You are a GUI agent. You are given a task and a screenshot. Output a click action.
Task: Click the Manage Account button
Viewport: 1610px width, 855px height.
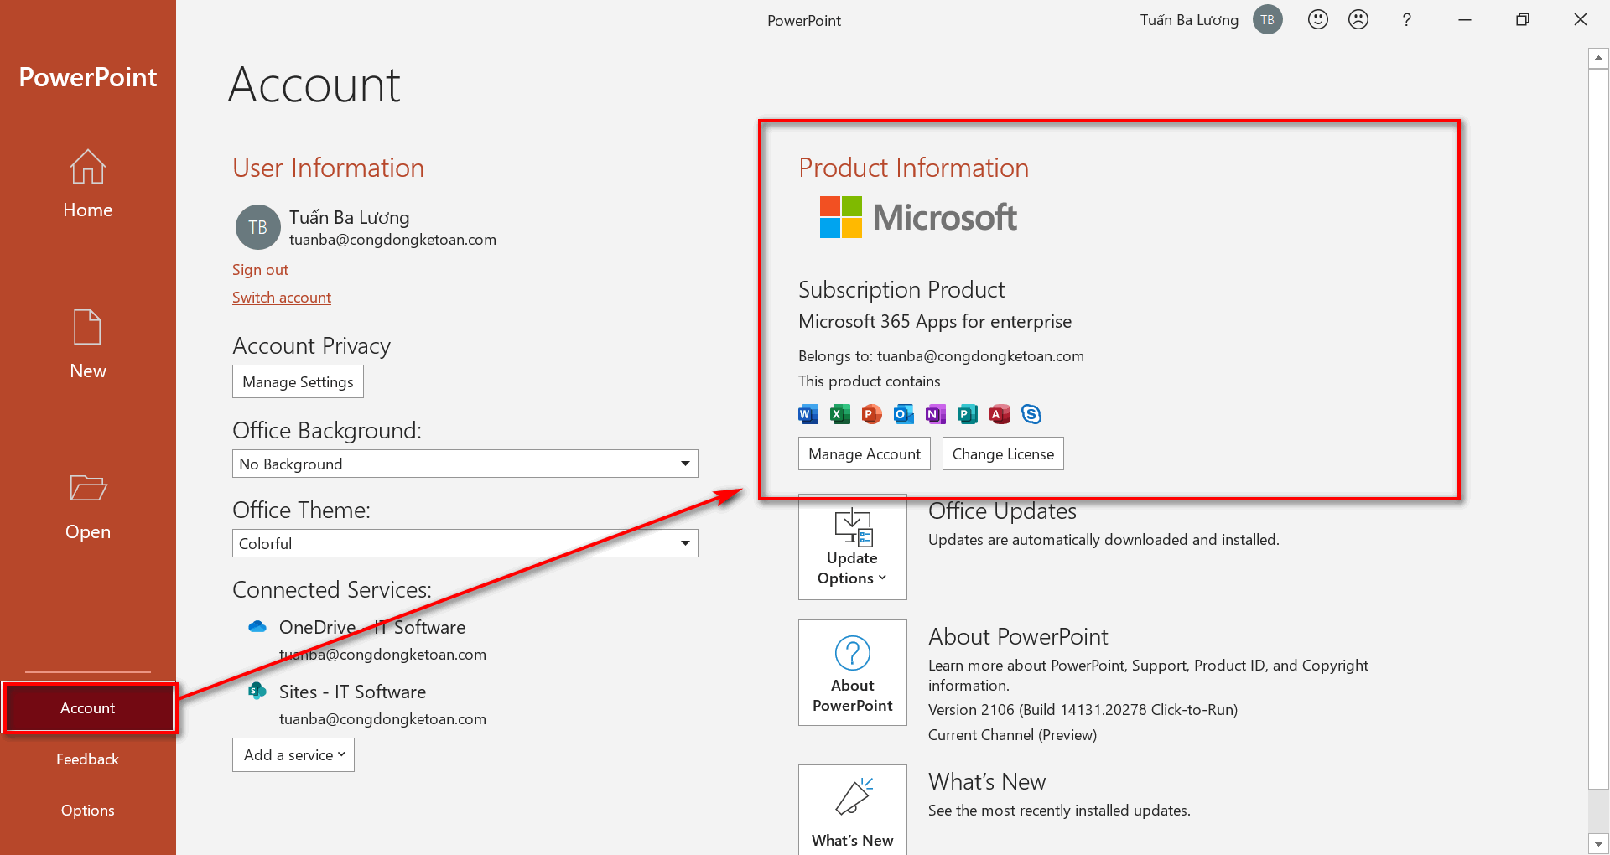click(x=864, y=453)
